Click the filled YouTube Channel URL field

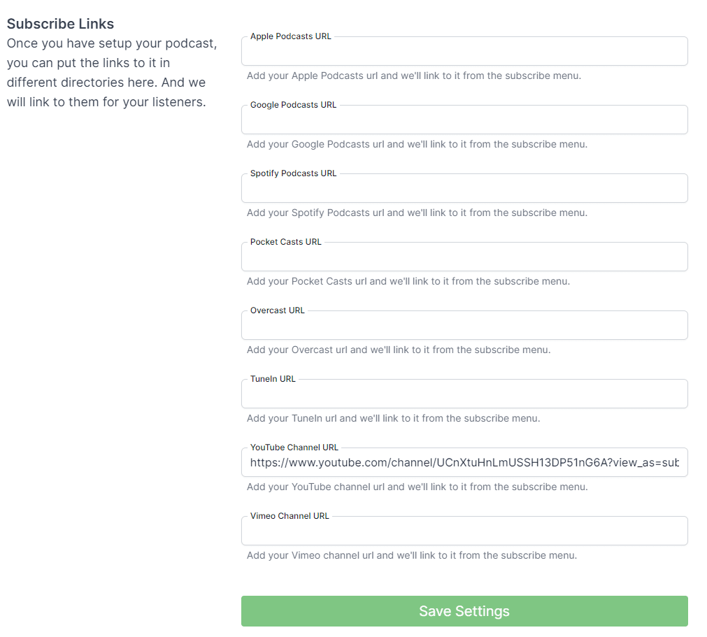464,463
